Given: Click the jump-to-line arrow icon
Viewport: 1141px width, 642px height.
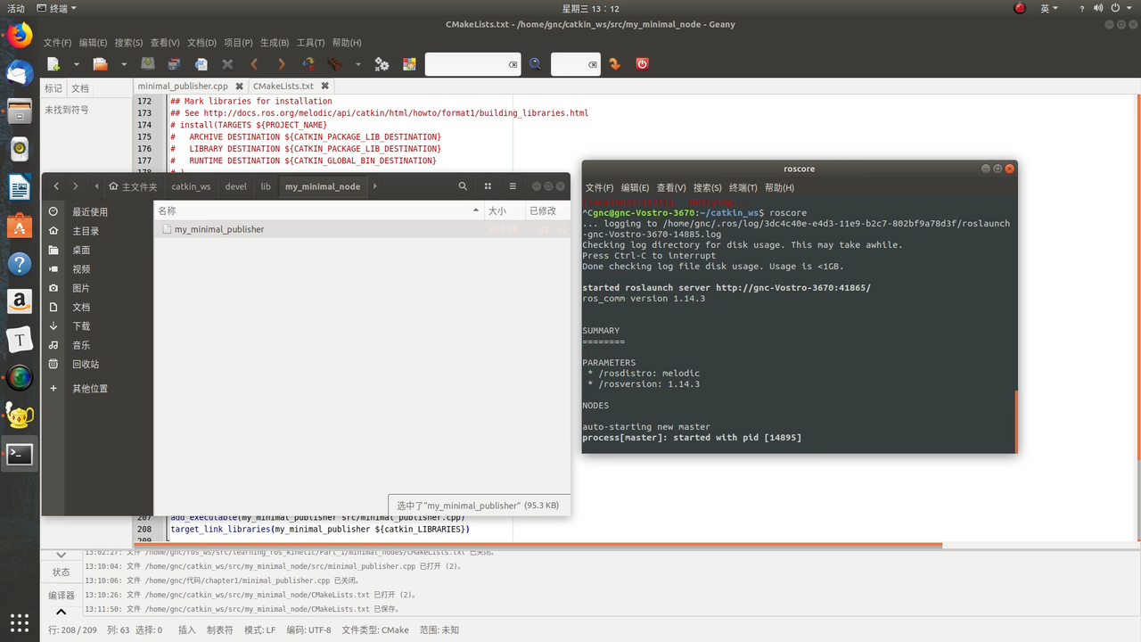Looking at the screenshot, I should pos(615,64).
